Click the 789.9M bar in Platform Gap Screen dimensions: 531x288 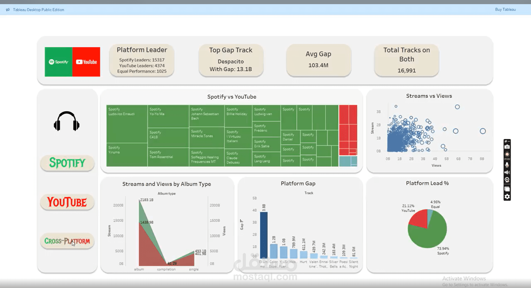(294, 254)
